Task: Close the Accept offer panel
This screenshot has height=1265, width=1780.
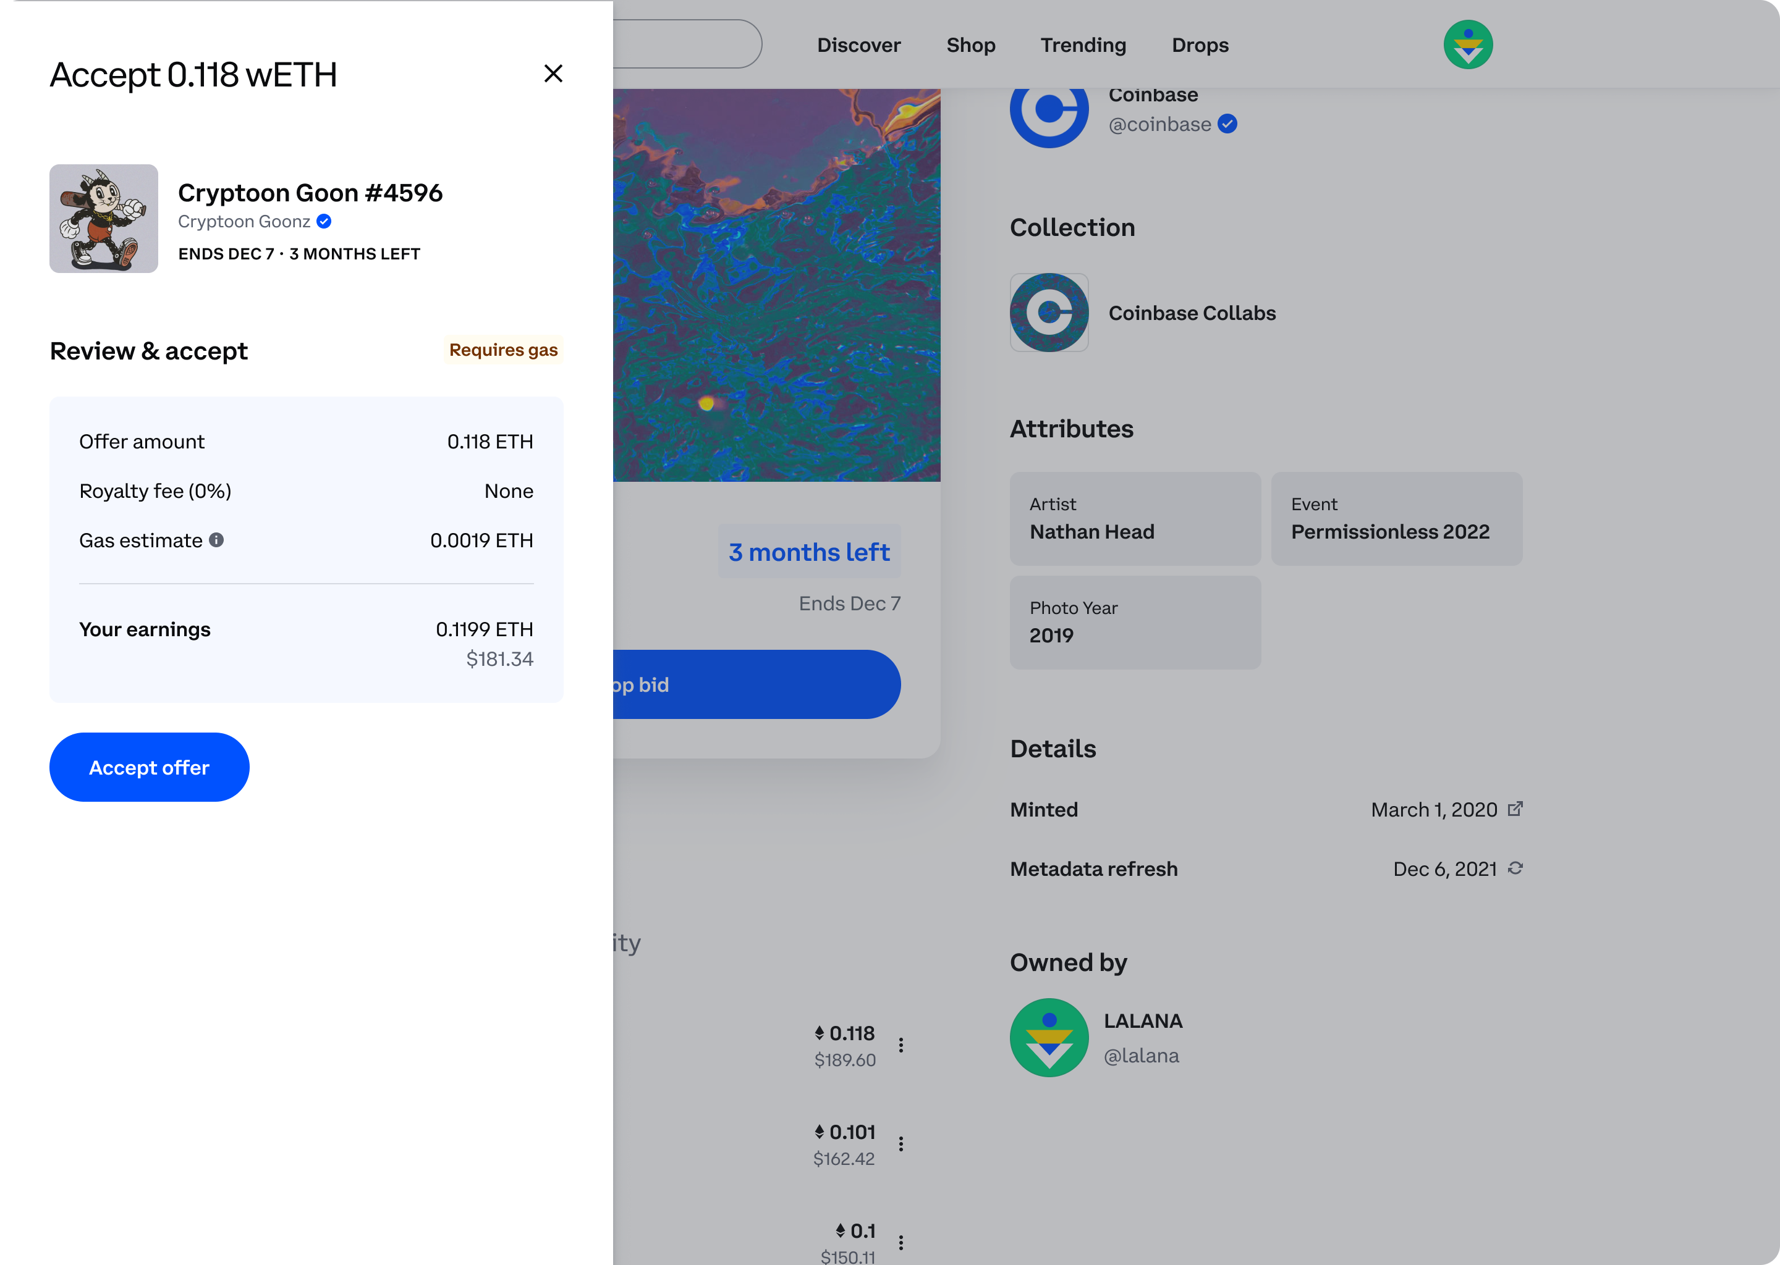Action: click(553, 74)
